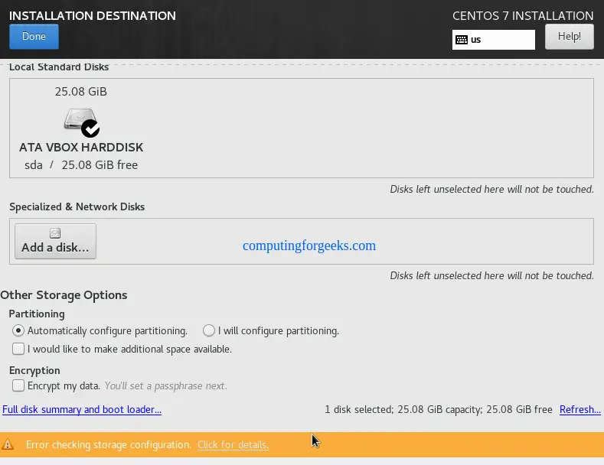Click the CENTOS 7 INSTALLATION title

(x=523, y=16)
